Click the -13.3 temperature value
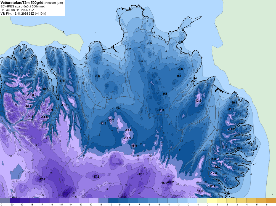This screenshot has height=206, width=276. 128,138
